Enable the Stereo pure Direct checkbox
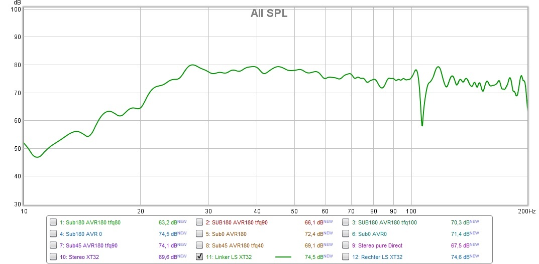 click(x=346, y=245)
